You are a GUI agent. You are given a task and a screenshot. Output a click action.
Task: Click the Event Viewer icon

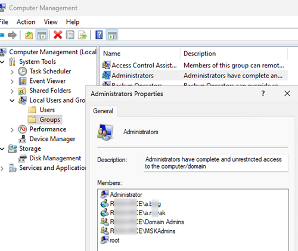[x=23, y=81]
